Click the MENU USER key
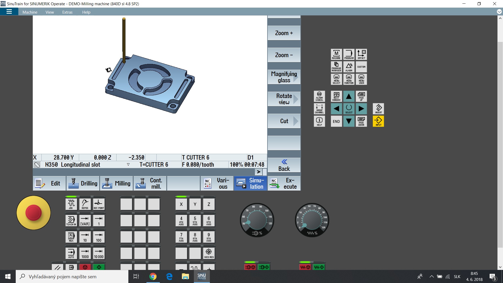This screenshot has height=283, width=503. click(361, 79)
